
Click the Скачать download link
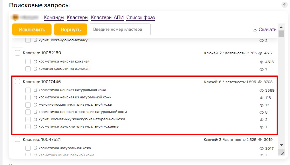(267, 30)
